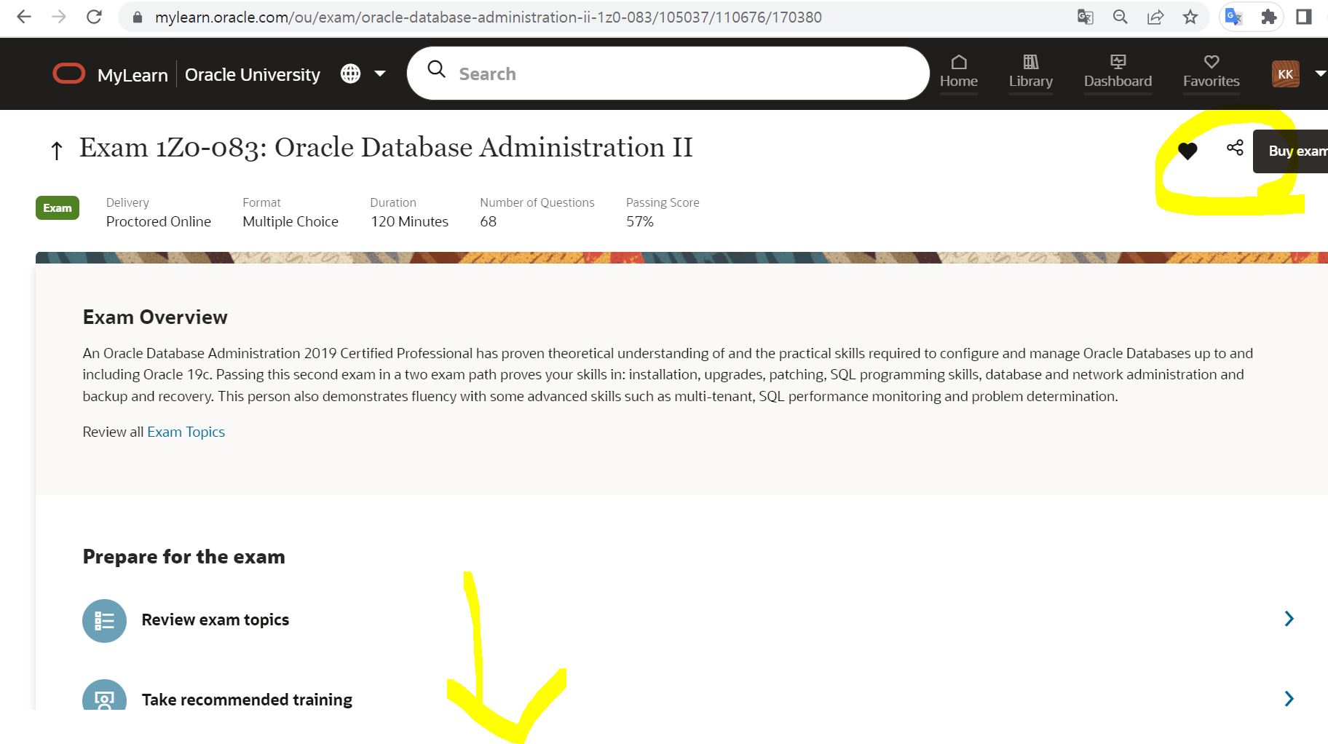Open the extensions puzzle piece icon
The height and width of the screenshot is (744, 1328).
1269,17
